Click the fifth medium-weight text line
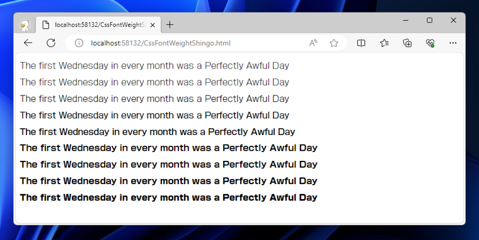Image resolution: width=479 pixels, height=240 pixels. 158,132
